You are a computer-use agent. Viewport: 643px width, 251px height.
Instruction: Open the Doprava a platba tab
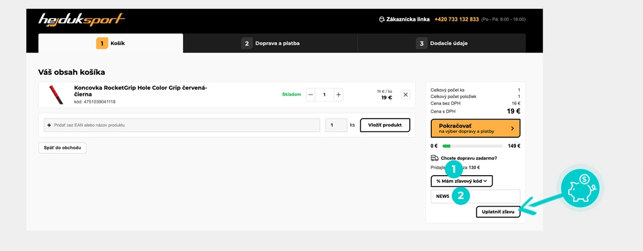pyautogui.click(x=270, y=43)
